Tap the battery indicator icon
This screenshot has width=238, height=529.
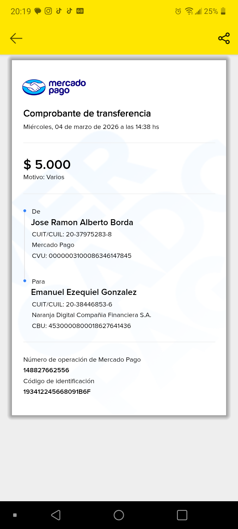coord(223,11)
